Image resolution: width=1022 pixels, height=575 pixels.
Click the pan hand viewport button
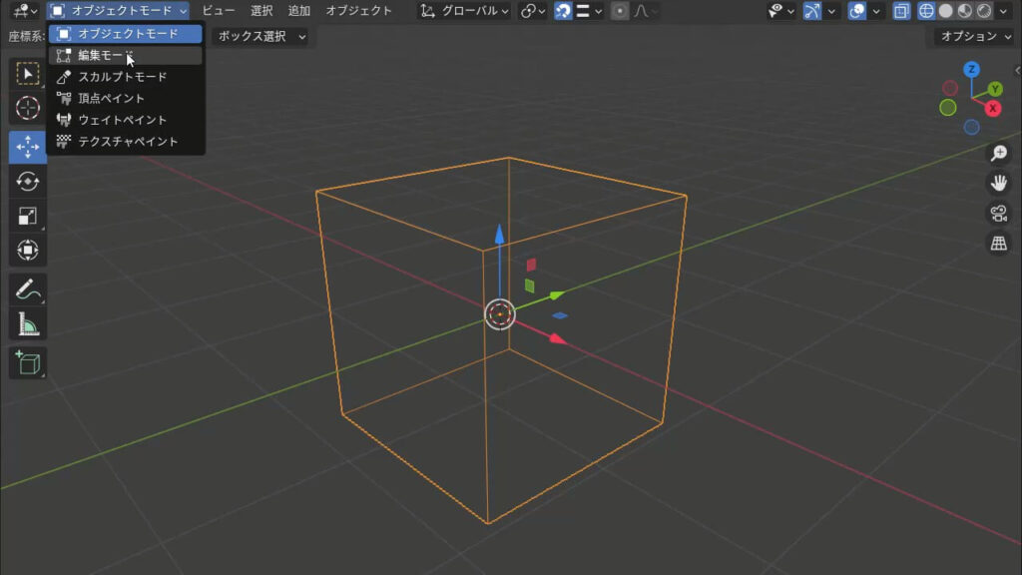click(998, 184)
